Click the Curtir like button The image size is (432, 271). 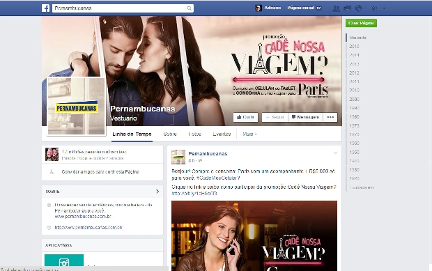(245, 117)
